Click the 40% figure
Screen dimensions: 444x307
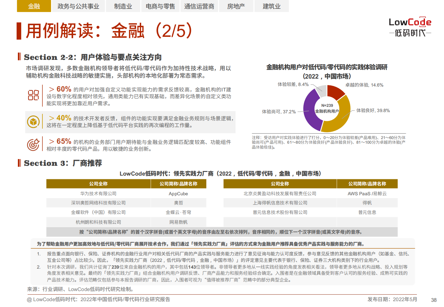(x=64, y=118)
